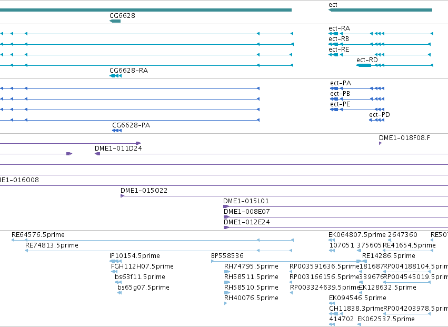This screenshot has height=327, width=448.
Task: Select the DME1-011D24 clone label
Action: 118,148
